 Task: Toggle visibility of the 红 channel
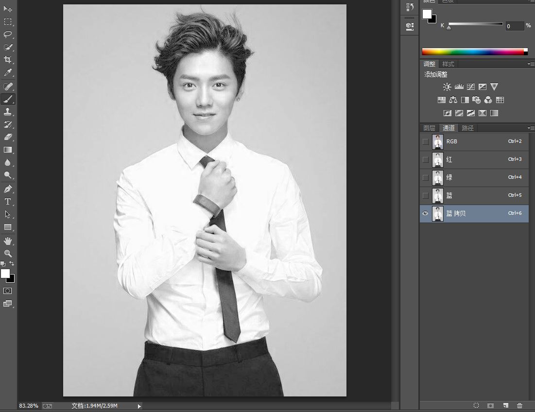tap(426, 159)
